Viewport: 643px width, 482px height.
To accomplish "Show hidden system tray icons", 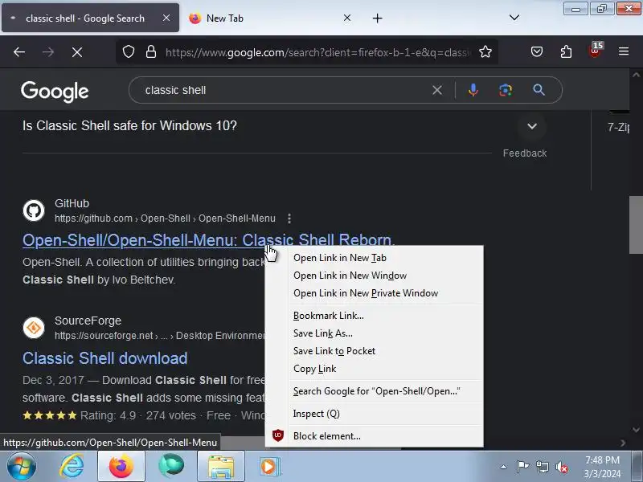I will [503, 467].
